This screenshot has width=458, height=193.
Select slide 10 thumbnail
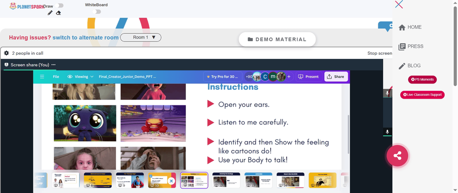[162, 180]
